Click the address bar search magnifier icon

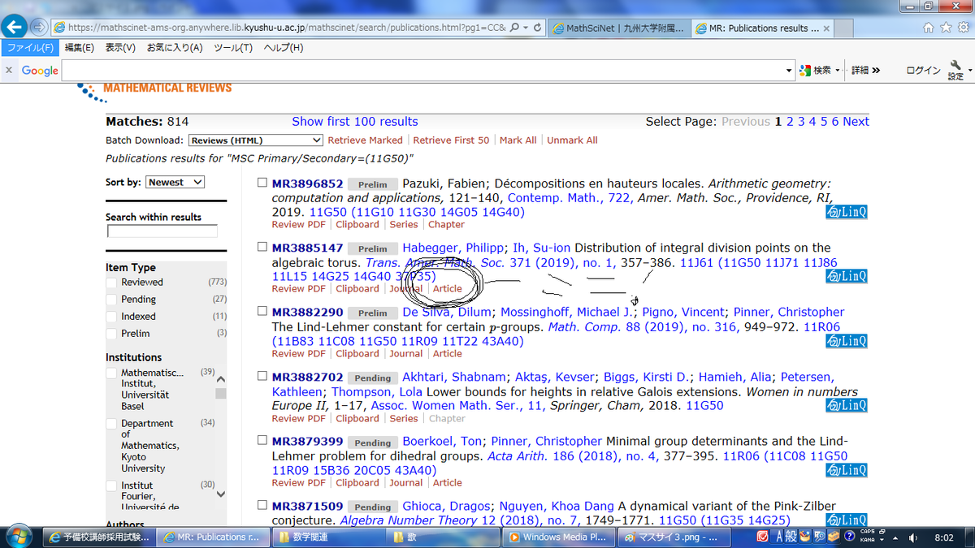[513, 27]
